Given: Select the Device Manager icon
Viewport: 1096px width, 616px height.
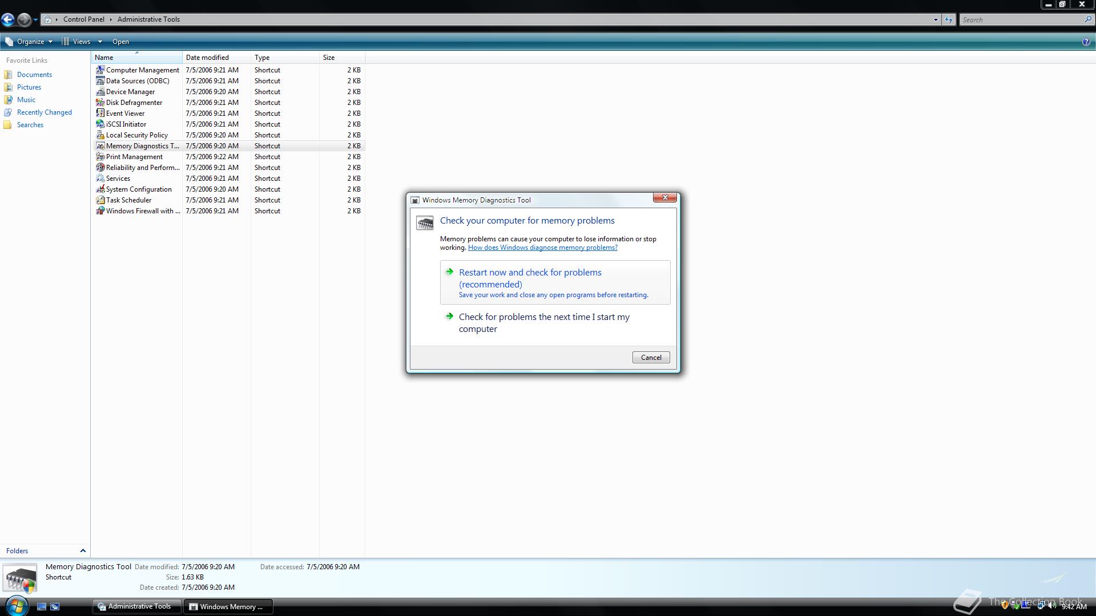Looking at the screenshot, I should (100, 92).
